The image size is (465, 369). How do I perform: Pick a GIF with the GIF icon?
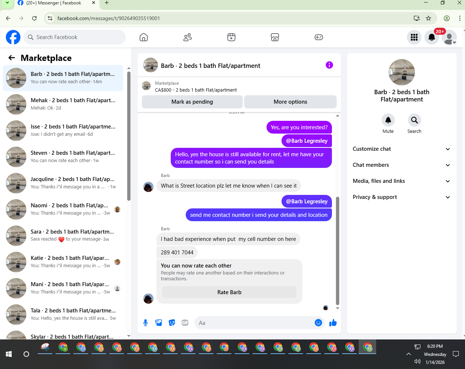pos(185,323)
